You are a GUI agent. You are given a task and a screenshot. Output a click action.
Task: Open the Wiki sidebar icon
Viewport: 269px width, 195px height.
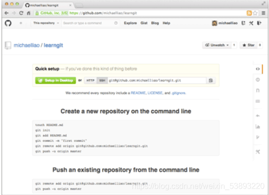click(x=258, y=101)
